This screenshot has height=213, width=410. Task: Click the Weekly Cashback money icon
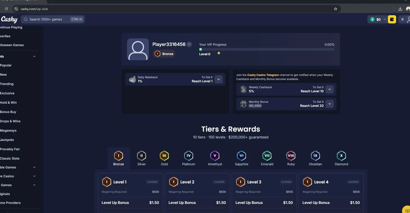[x=243, y=89]
